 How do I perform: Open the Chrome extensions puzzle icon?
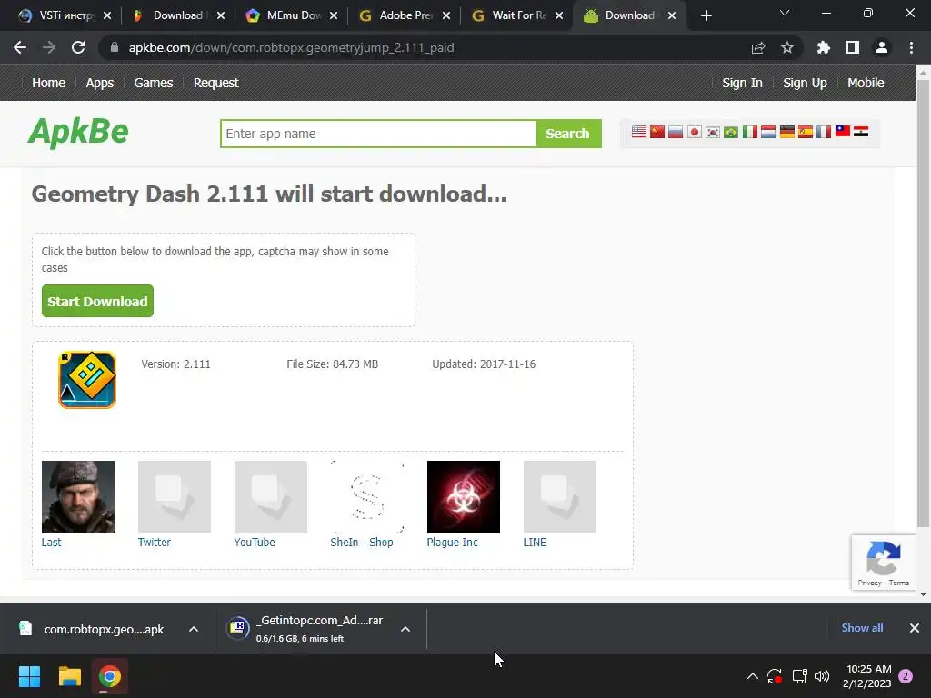pos(824,47)
